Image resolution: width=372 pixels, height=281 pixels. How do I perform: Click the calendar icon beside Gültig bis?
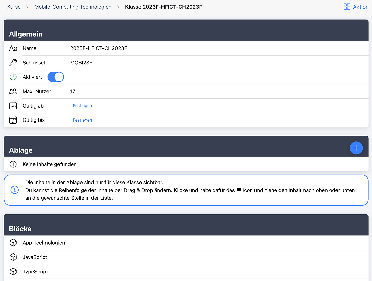[x=13, y=120]
